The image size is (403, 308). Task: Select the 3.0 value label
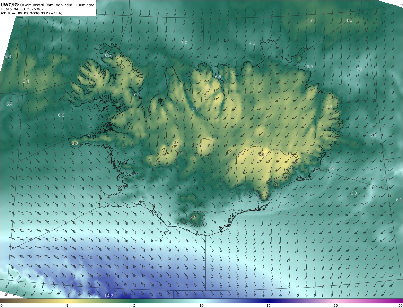(x=75, y=143)
